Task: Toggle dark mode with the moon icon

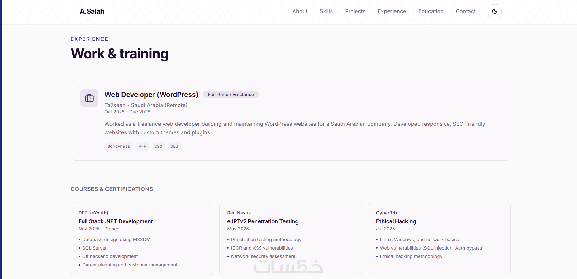Action: pyautogui.click(x=495, y=11)
